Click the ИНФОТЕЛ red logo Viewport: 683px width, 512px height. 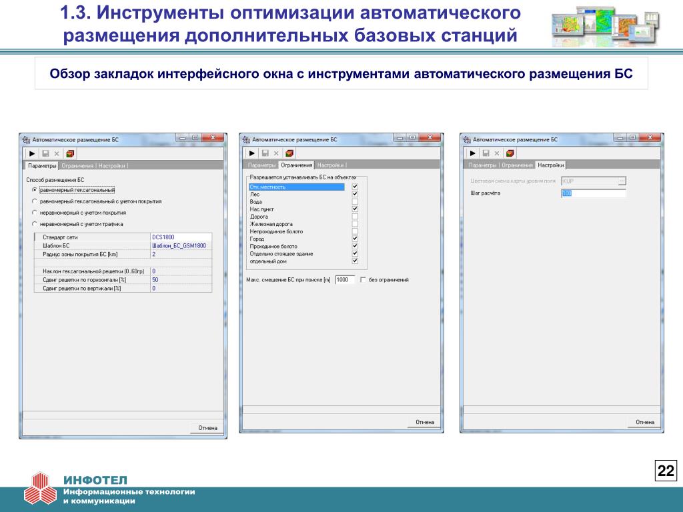[x=41, y=489]
